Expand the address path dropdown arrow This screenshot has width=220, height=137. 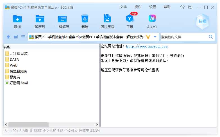pyautogui.click(x=155, y=37)
